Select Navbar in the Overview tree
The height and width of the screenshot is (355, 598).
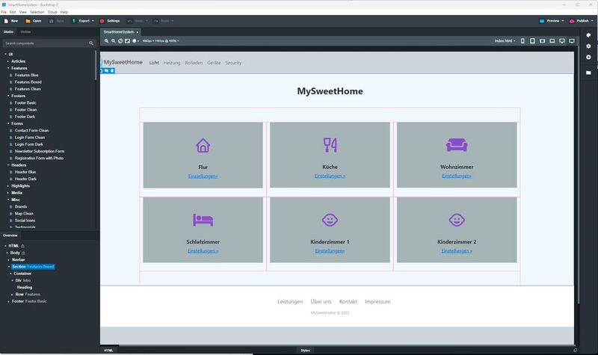pyautogui.click(x=18, y=259)
